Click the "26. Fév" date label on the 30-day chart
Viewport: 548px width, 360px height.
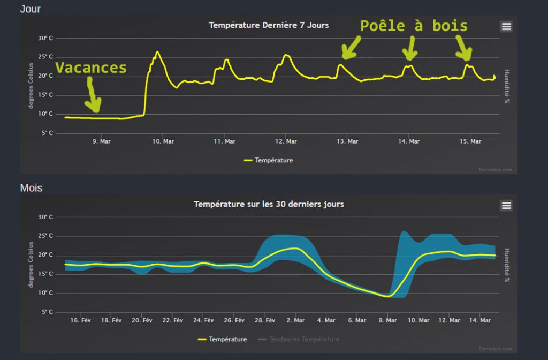click(x=234, y=320)
